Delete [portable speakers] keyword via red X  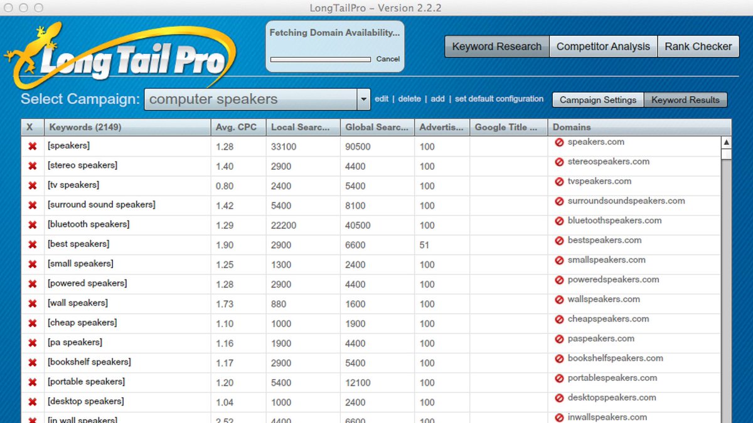pyautogui.click(x=33, y=382)
